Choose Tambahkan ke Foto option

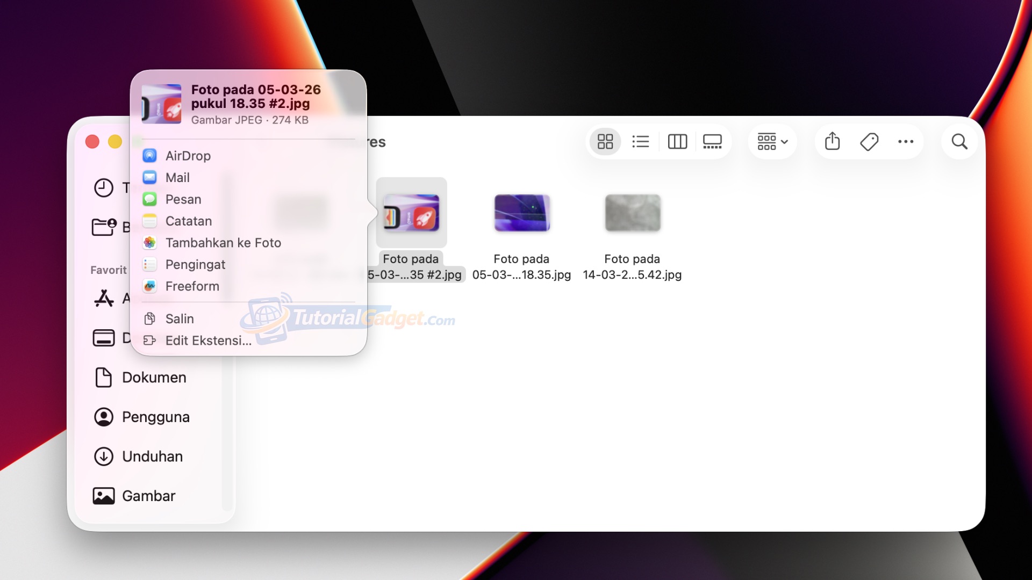[x=223, y=243]
